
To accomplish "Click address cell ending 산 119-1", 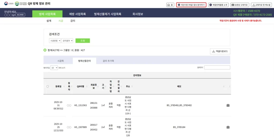I will (x=128, y=105).
